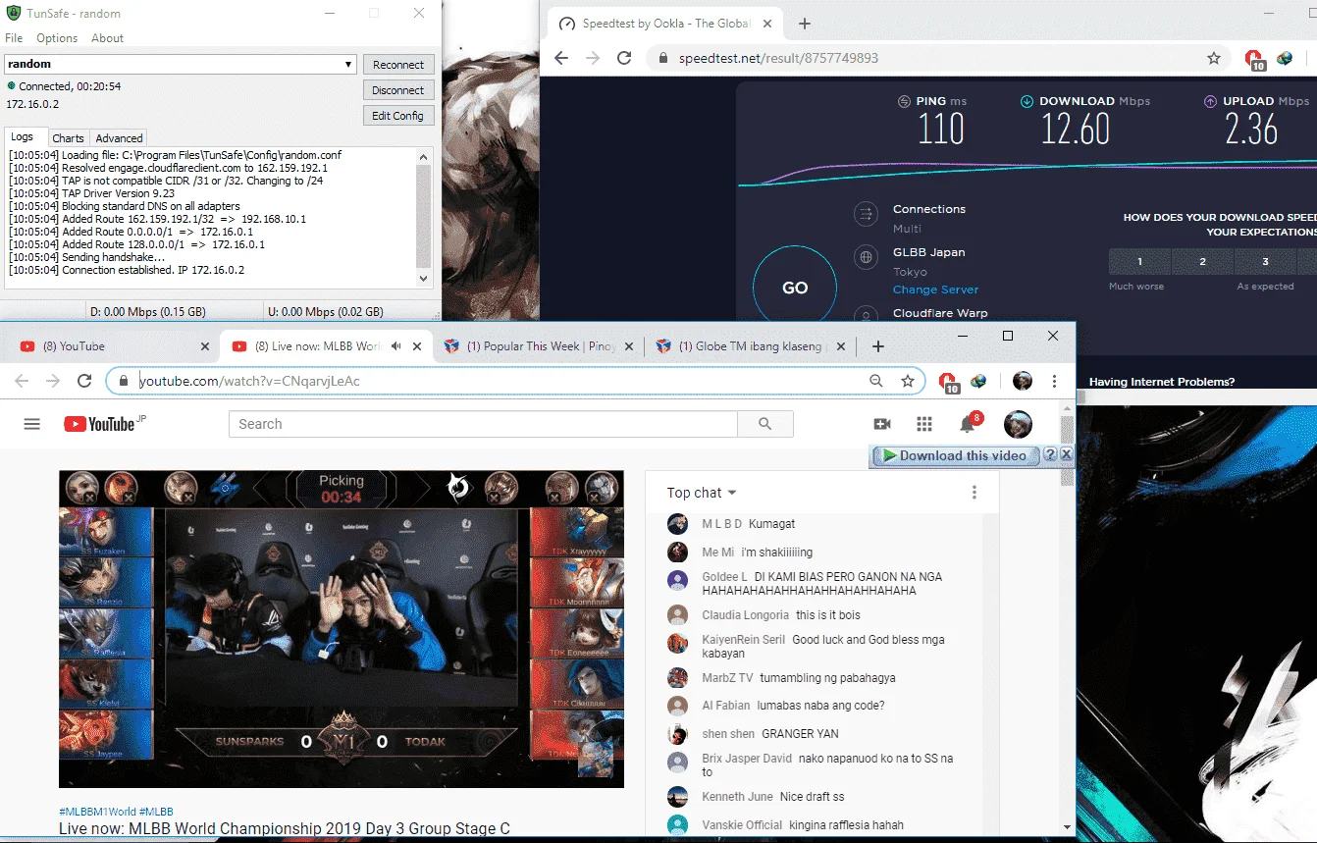The height and width of the screenshot is (843, 1317).
Task: Open the Chrome three-dot menu in YouTube window
Action: tap(1054, 381)
